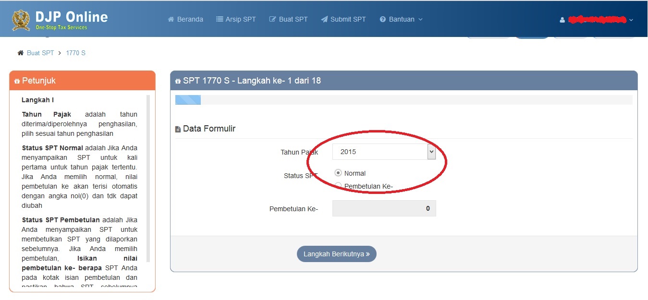
Task: Select the Normal status radio button
Action: [x=338, y=173]
